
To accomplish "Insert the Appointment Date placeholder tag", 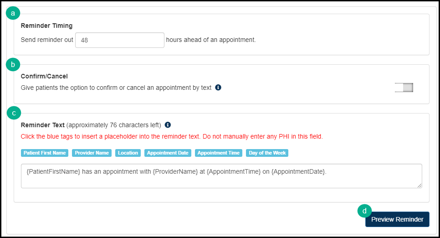I will click(x=168, y=153).
